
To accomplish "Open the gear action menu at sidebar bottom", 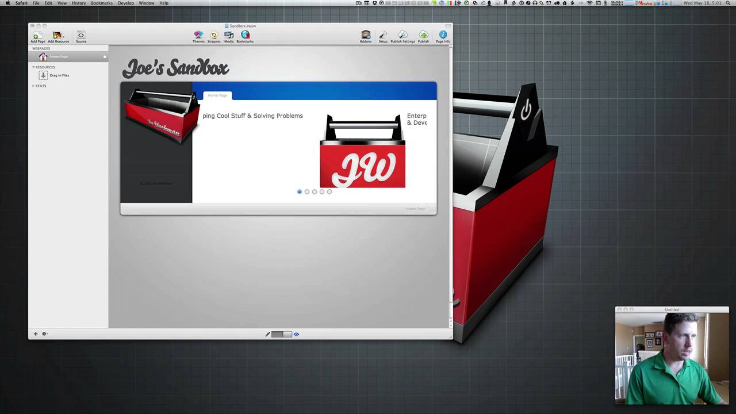I will (x=45, y=334).
